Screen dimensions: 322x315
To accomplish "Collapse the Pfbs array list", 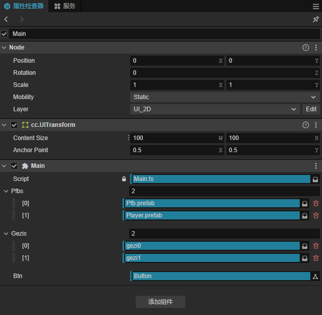I will pyautogui.click(x=6, y=191).
